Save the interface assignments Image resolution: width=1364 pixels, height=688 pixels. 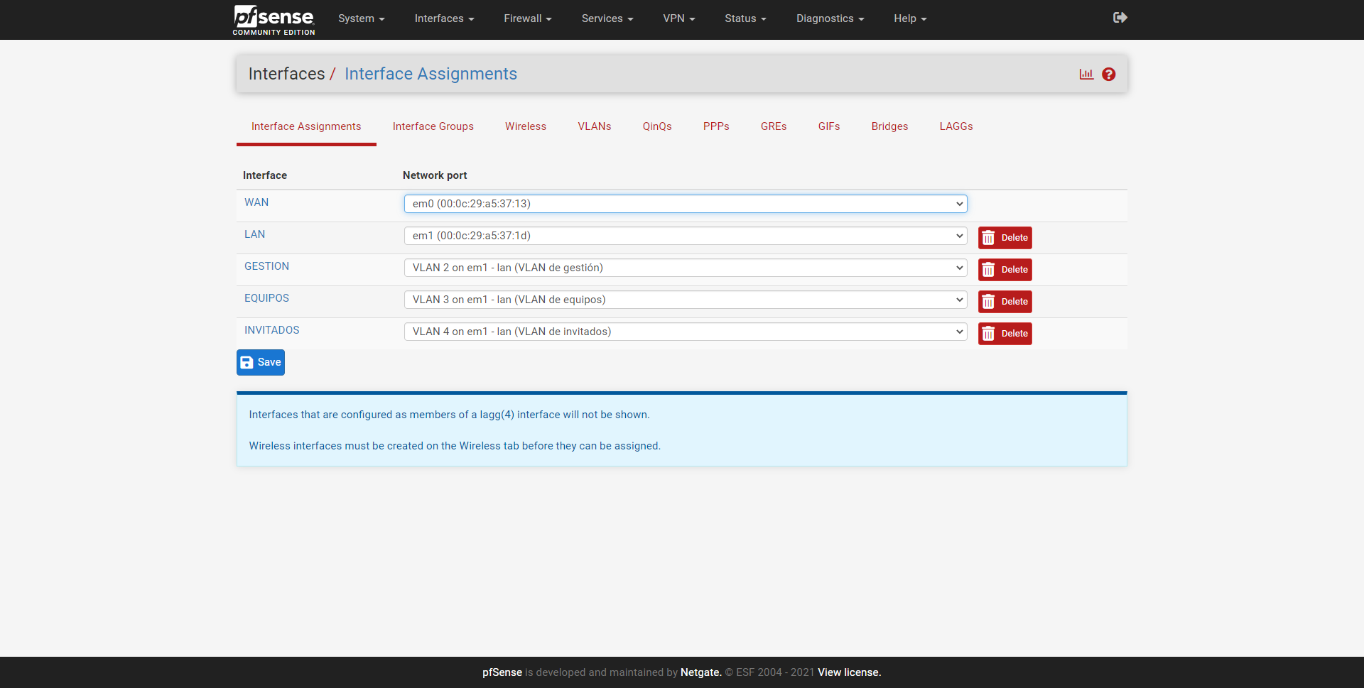pos(261,362)
